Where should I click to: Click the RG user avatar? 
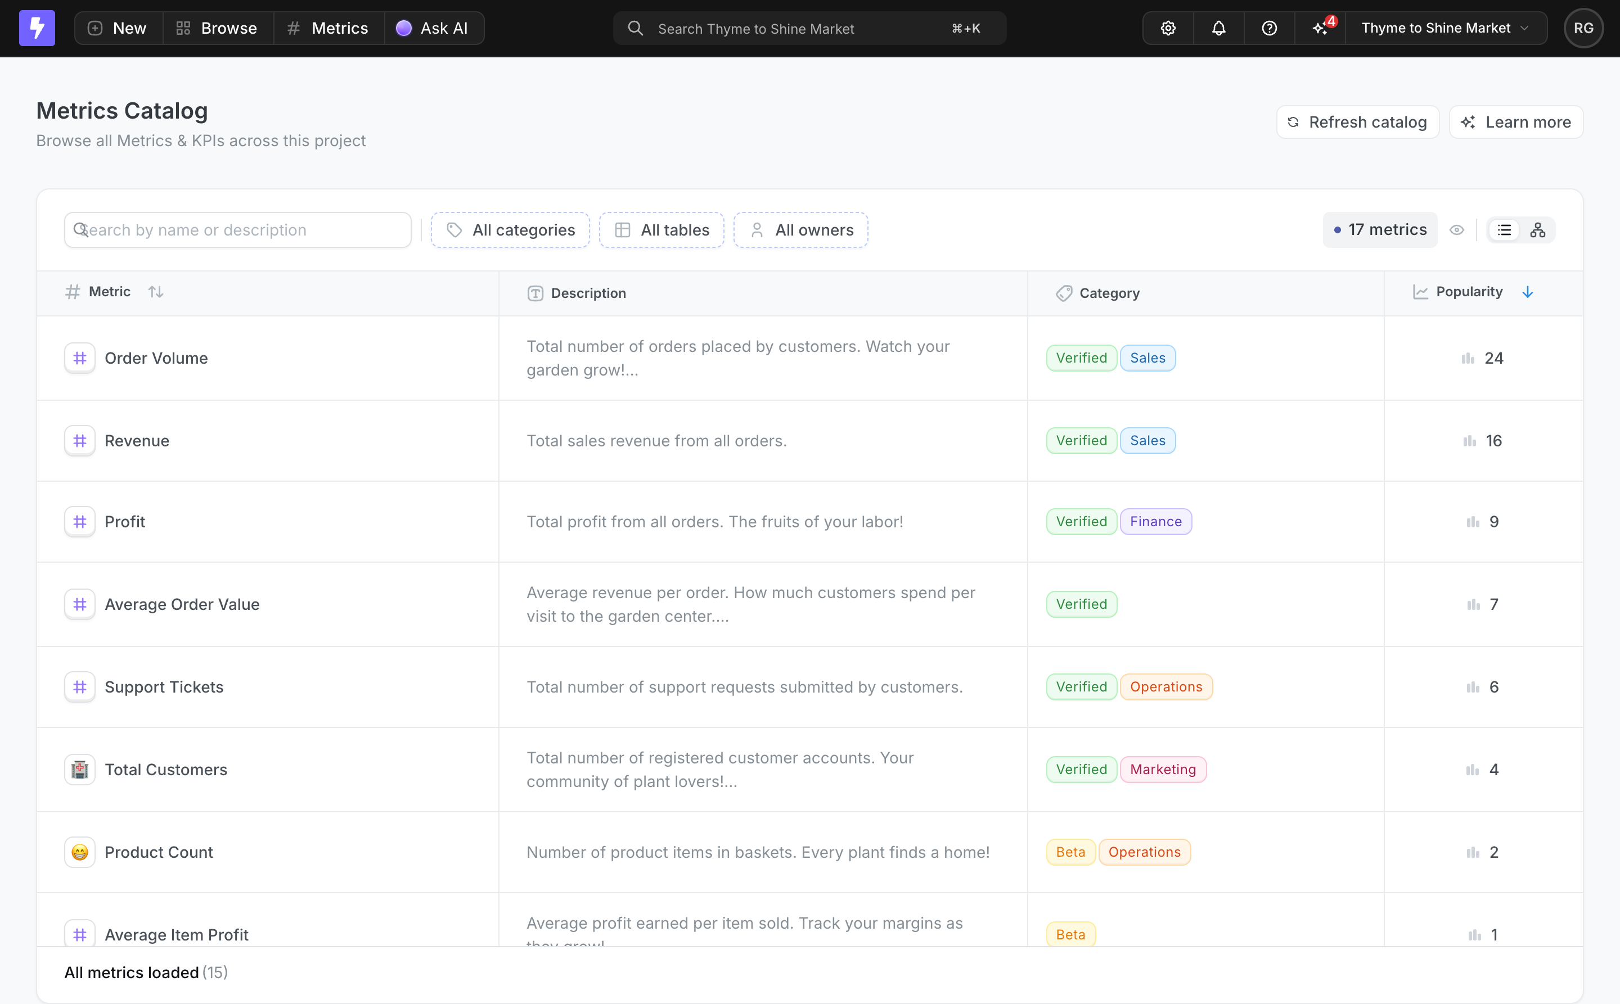click(1583, 28)
